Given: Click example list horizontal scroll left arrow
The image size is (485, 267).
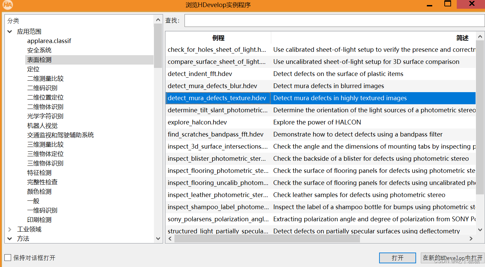Looking at the screenshot, I should (170, 239).
